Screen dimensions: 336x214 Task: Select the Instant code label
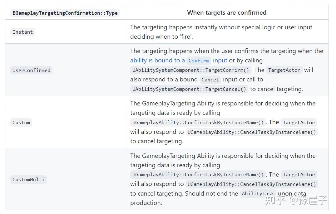point(22,32)
